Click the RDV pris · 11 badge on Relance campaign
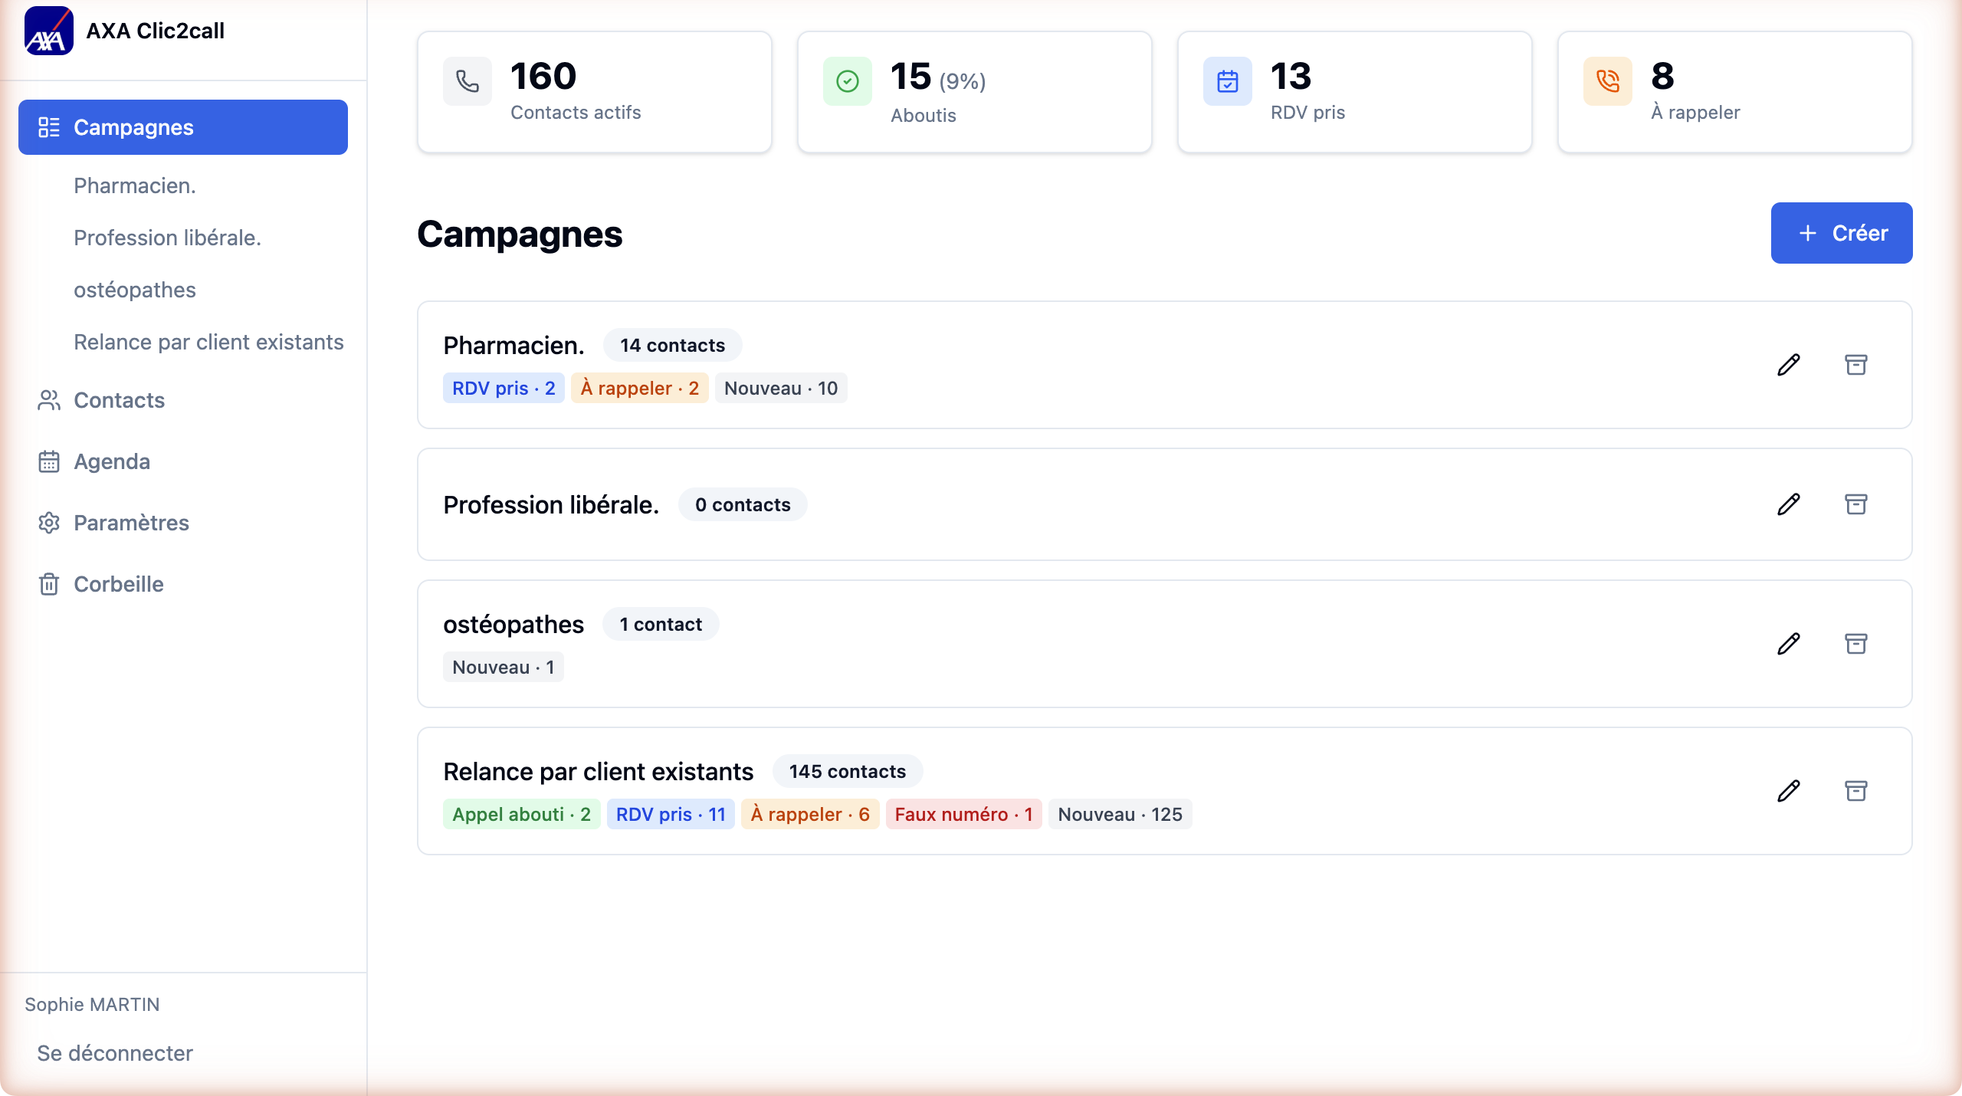The width and height of the screenshot is (1962, 1096). [x=670, y=814]
